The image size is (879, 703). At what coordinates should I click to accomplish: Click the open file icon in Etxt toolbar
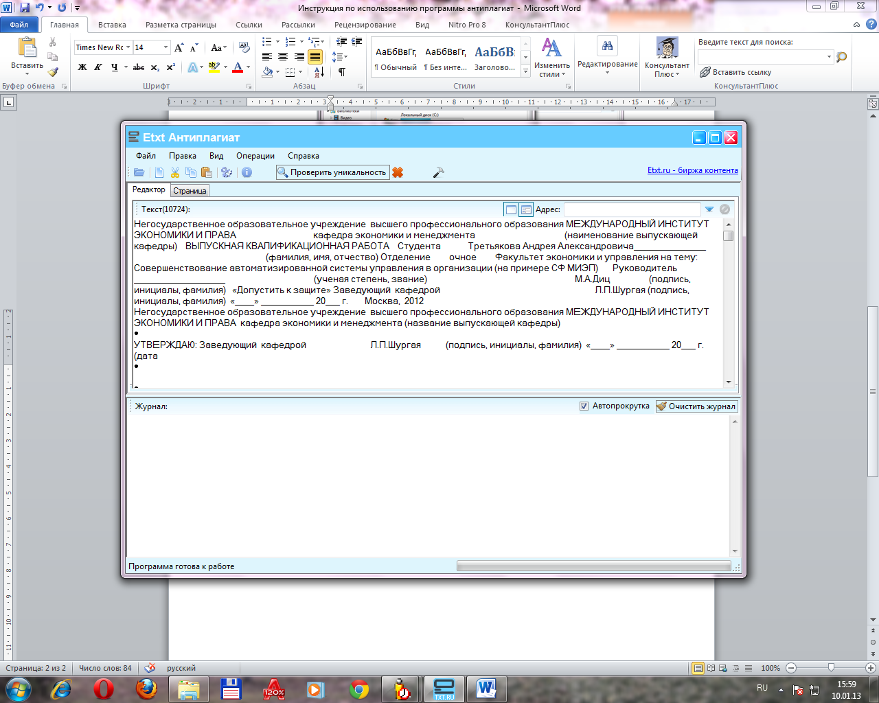139,172
